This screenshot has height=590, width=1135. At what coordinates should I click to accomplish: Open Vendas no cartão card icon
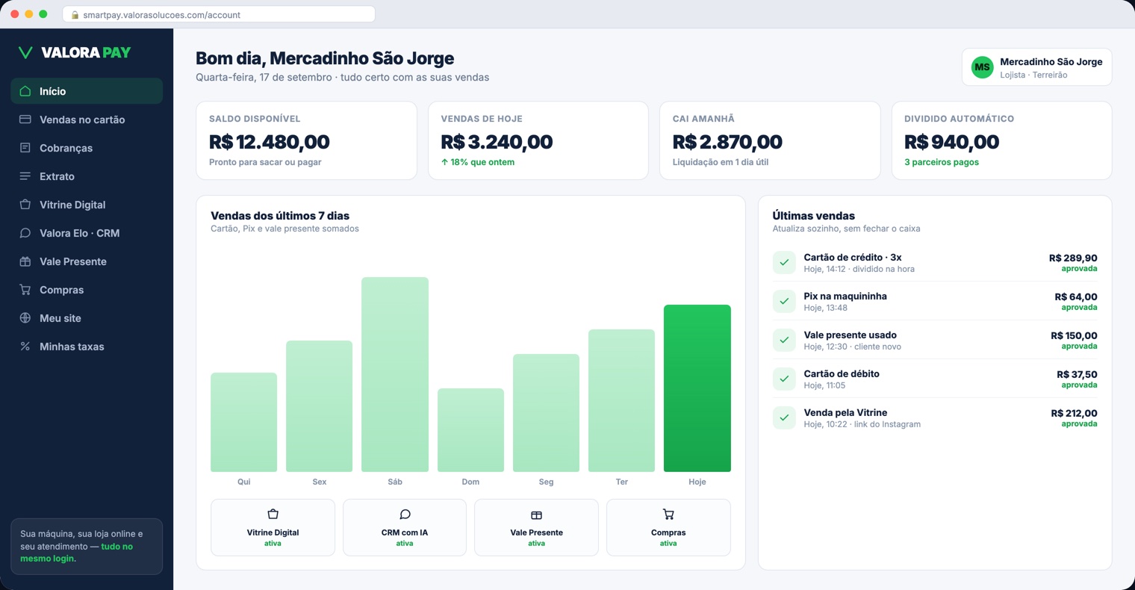point(25,119)
